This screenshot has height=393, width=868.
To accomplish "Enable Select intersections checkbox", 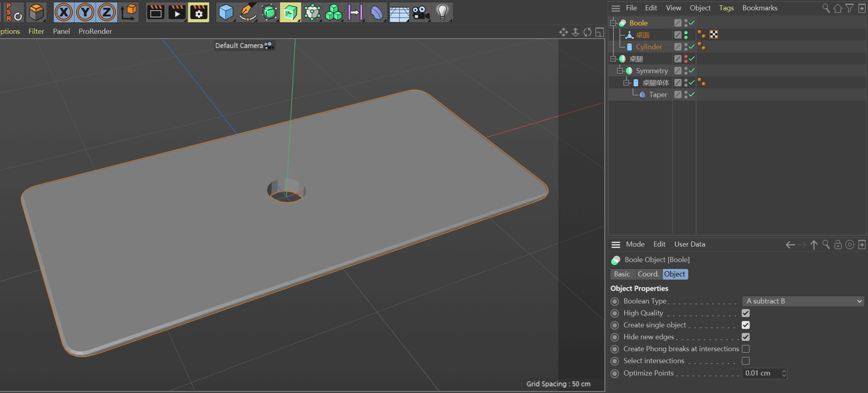I will (746, 361).
